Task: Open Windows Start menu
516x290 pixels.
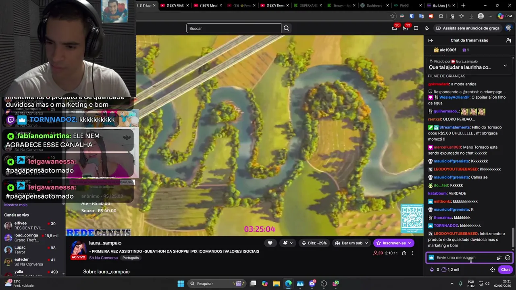Action: pyautogui.click(x=180, y=284)
